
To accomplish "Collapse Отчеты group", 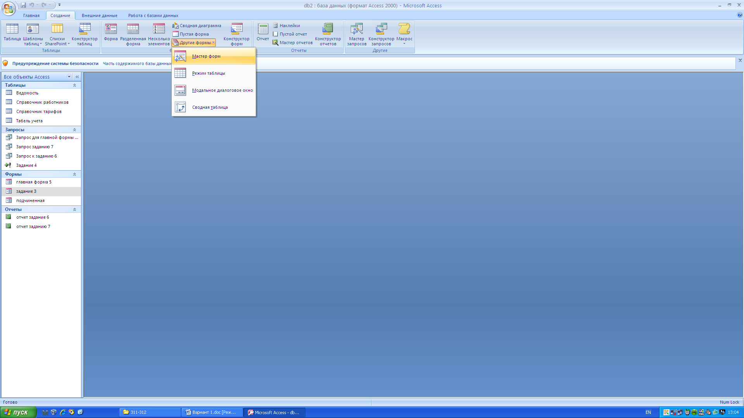I will coord(74,209).
